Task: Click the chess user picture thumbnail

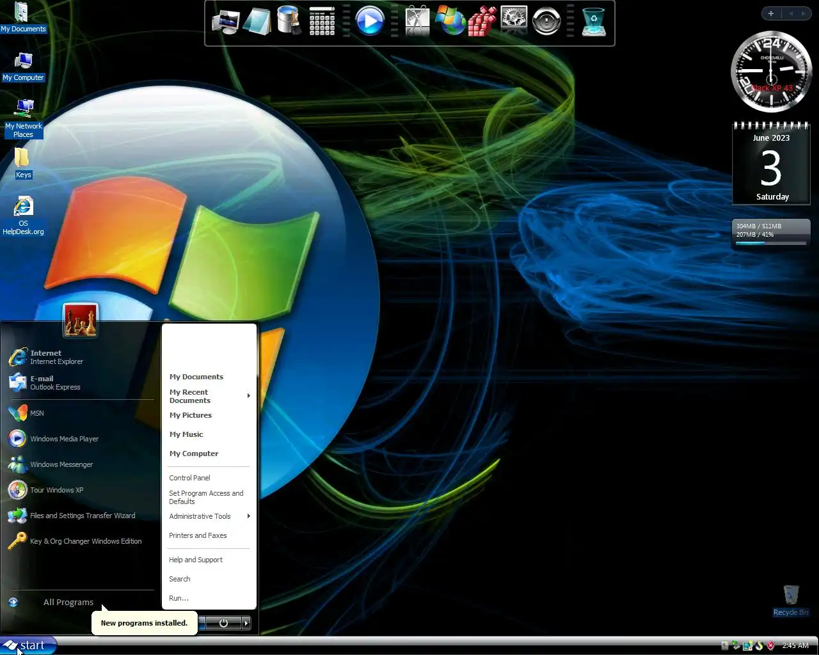Action: (x=81, y=320)
